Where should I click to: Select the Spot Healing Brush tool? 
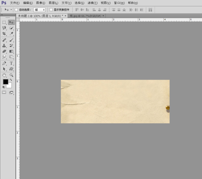coord(4,40)
